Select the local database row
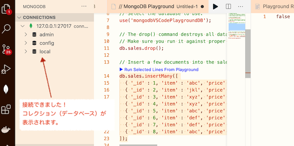294x146 pixels. click(54, 51)
